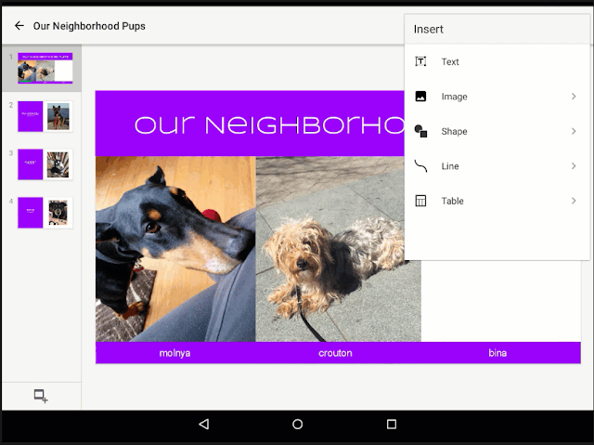Click the Image icon in Insert menu
594x445 pixels.
(420, 97)
